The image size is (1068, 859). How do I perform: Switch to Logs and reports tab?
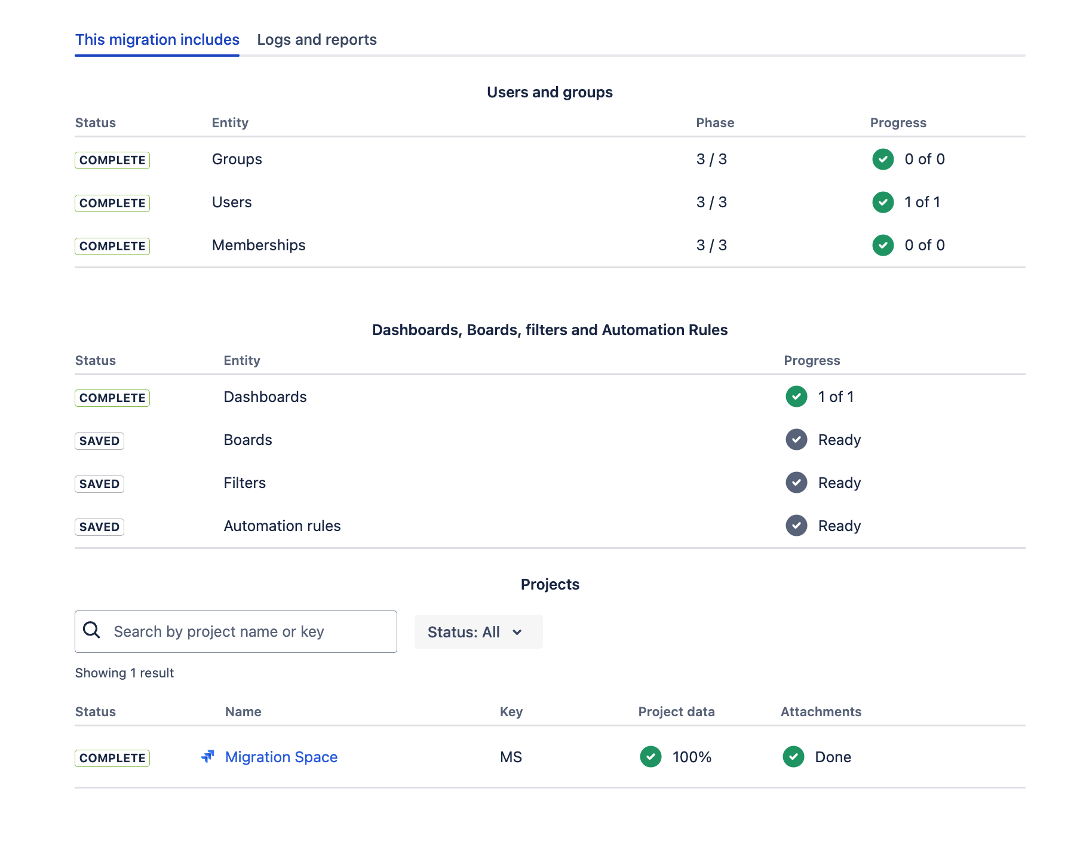tap(317, 40)
